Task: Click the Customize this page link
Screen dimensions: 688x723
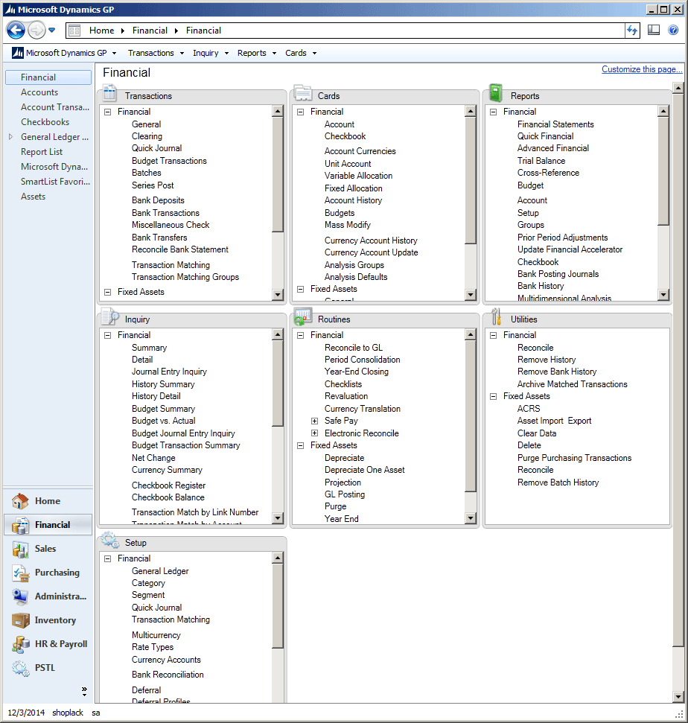Action: point(641,69)
